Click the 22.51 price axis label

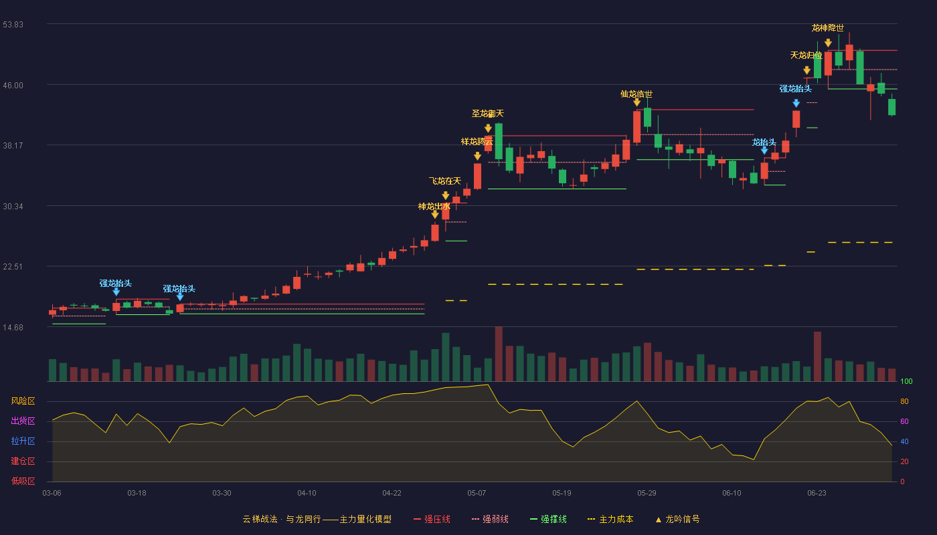[13, 266]
